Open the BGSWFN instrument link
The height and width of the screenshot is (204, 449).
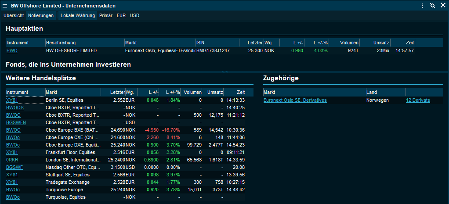[16, 122]
